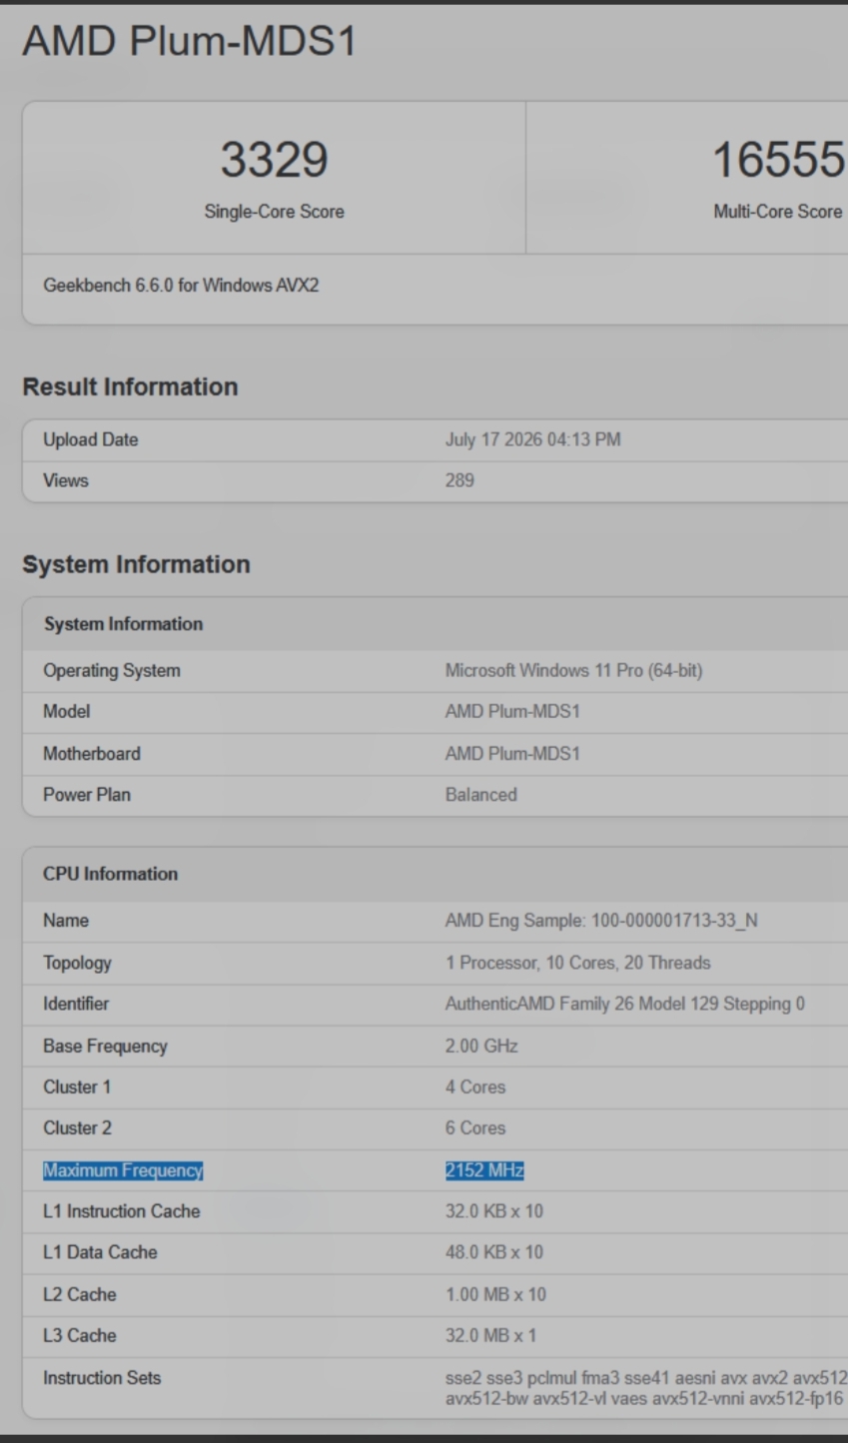This screenshot has height=1443, width=848.
Task: Click the System Information section heading
Action: point(136,564)
